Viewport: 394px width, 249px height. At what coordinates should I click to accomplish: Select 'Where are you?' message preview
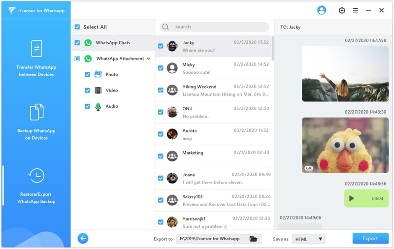click(198, 50)
